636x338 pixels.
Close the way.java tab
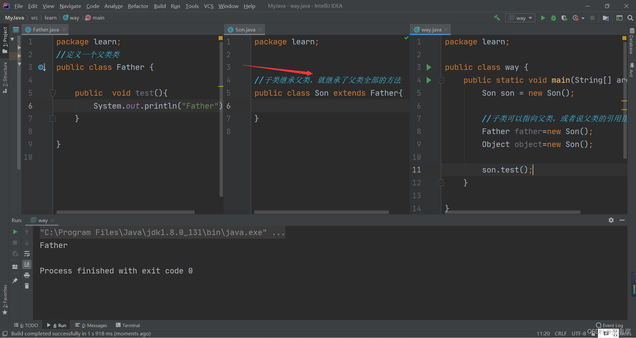pos(446,29)
